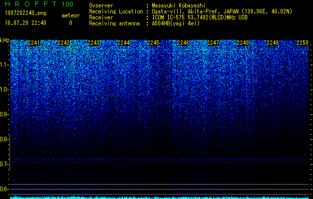The image size is (313, 199).
Task: Click time marker 2247
Action: coord(213,43)
